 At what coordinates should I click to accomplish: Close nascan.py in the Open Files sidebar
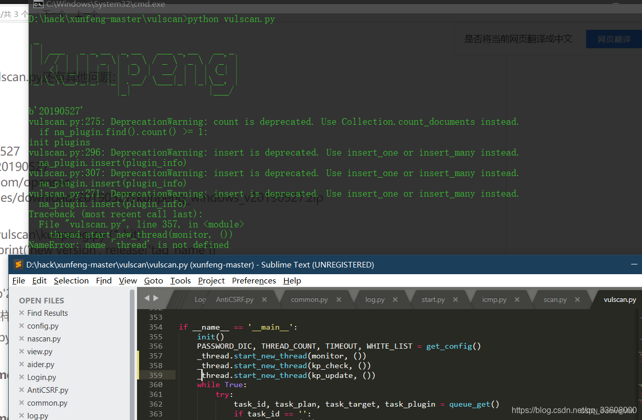[x=22, y=339]
